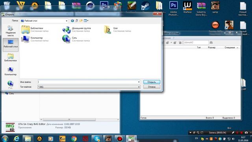Select Библиотеки in places sidebar
Screen dimensions: 252x142
(x=11, y=58)
